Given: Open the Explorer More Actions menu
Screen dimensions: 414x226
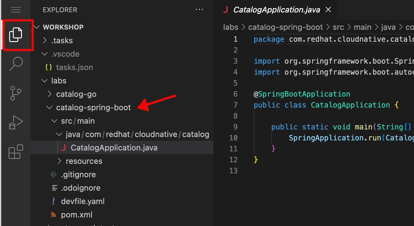Looking at the screenshot, I should 199,9.
